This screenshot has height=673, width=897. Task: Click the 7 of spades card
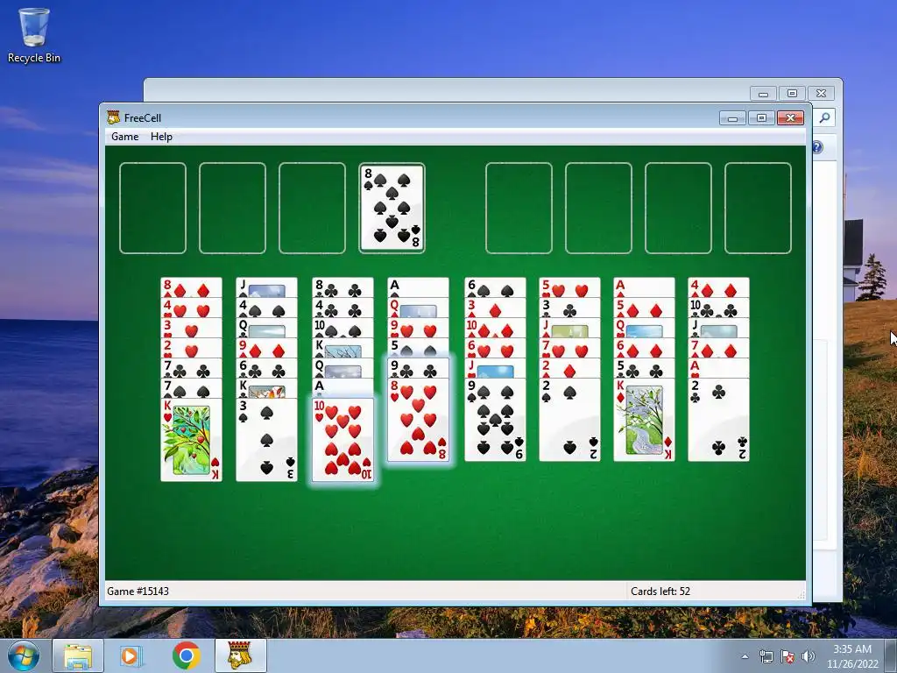click(191, 388)
